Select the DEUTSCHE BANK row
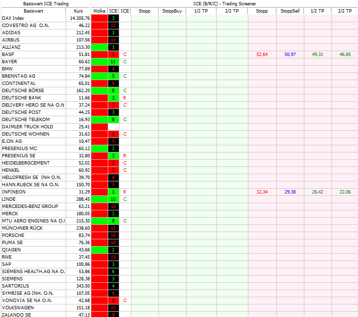Viewport: 358px width, 317px height. point(22,98)
